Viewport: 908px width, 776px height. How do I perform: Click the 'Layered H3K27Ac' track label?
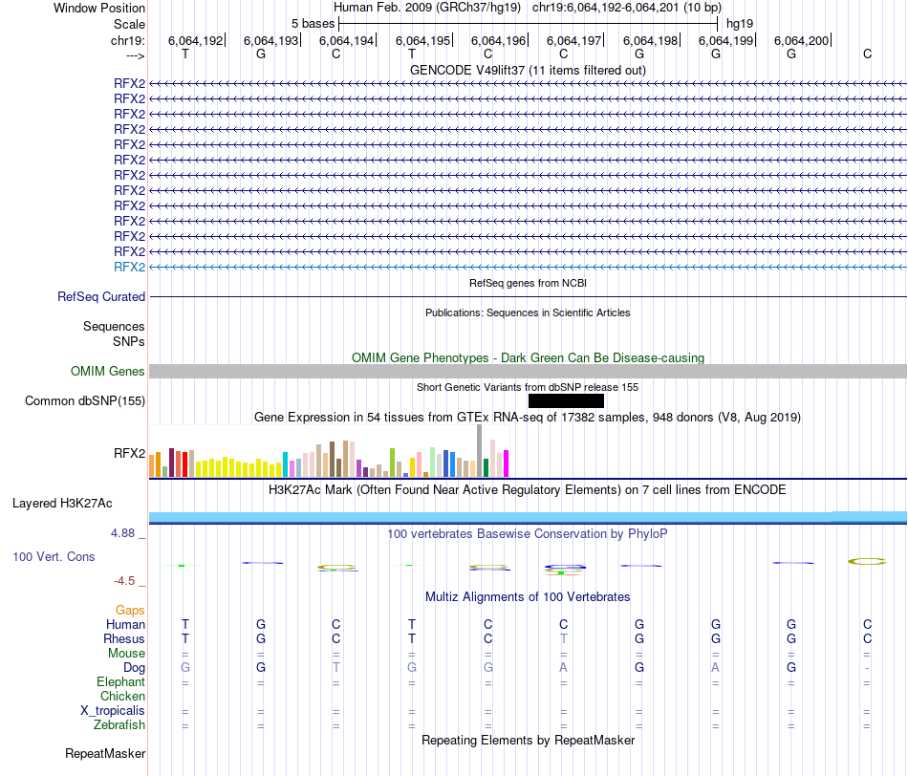[x=62, y=504]
